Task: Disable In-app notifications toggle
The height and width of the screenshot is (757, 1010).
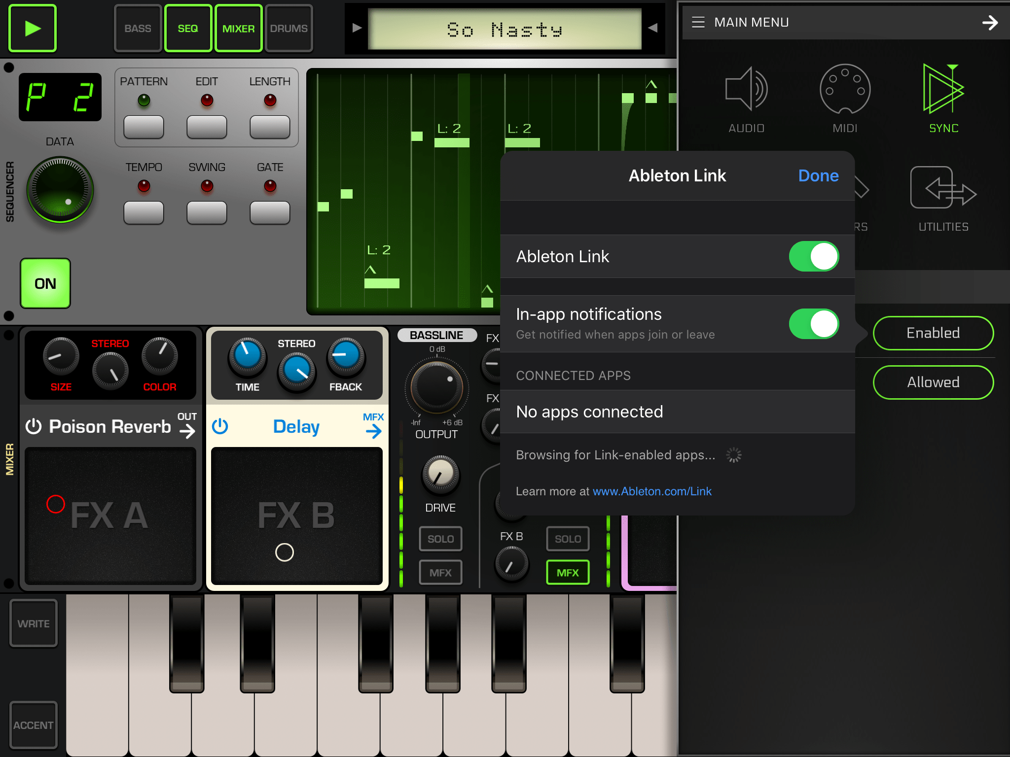Action: click(813, 324)
